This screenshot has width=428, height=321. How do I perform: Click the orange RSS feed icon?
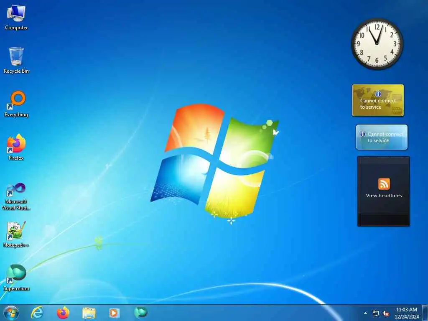pyautogui.click(x=384, y=184)
